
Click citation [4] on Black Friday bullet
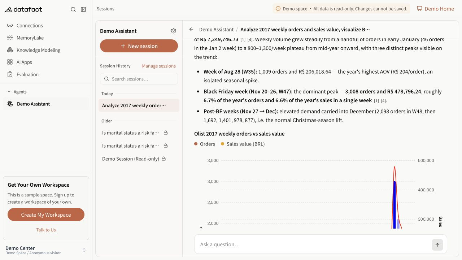tap(384, 101)
